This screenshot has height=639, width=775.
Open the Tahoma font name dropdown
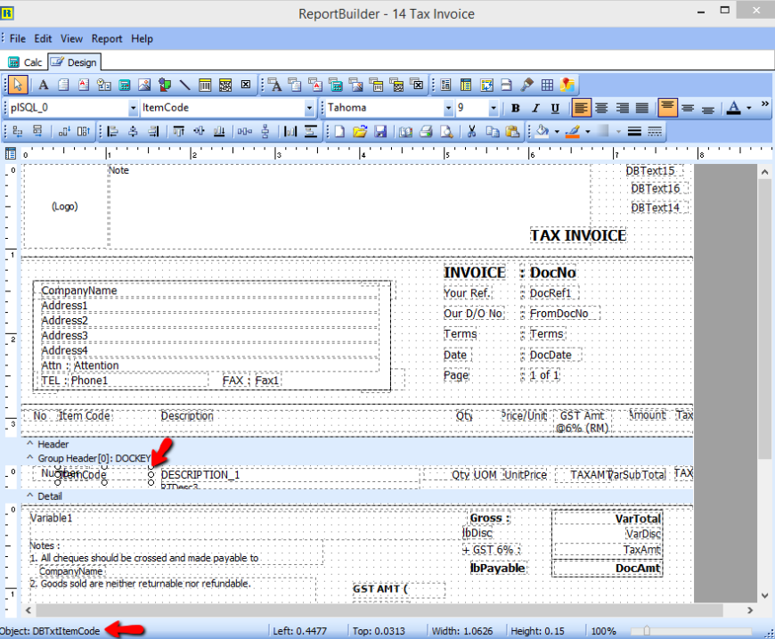pos(449,108)
